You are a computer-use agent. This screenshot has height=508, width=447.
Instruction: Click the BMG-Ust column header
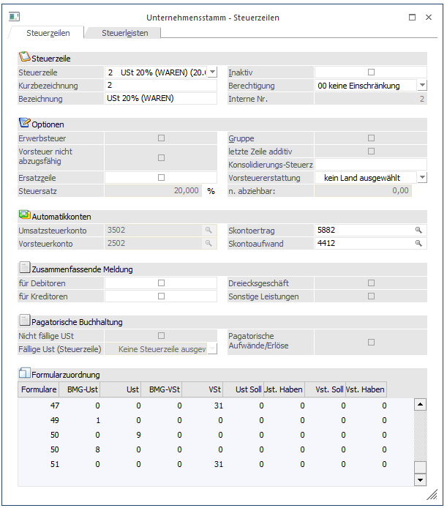pyautogui.click(x=80, y=389)
